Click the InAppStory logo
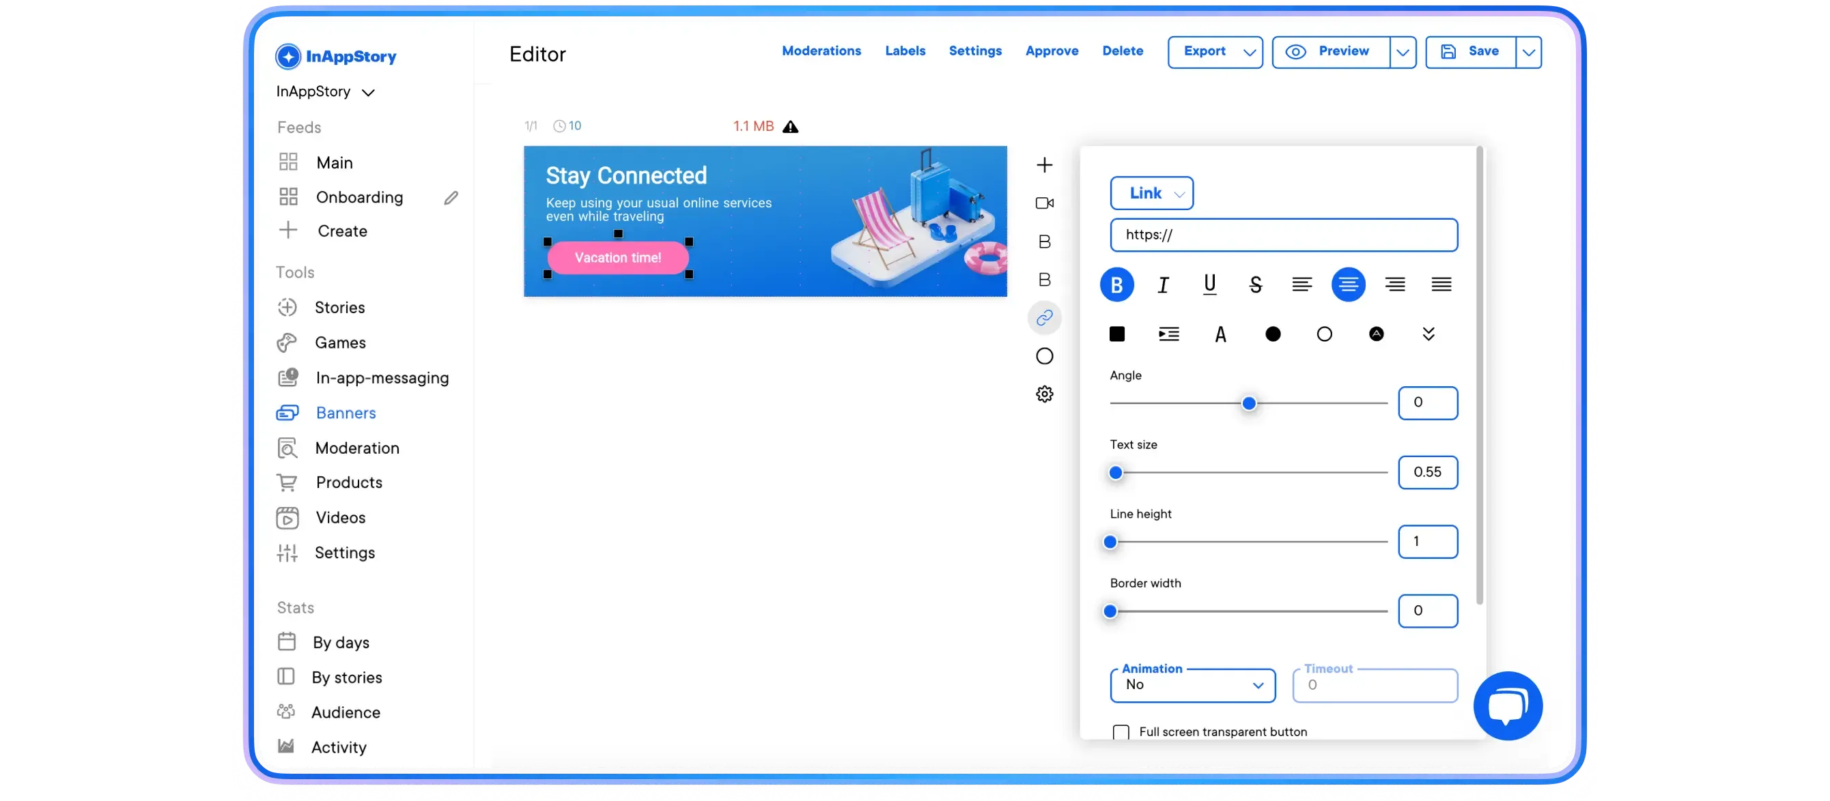 [x=335, y=56]
